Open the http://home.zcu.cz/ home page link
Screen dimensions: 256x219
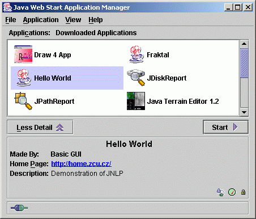coord(82,164)
